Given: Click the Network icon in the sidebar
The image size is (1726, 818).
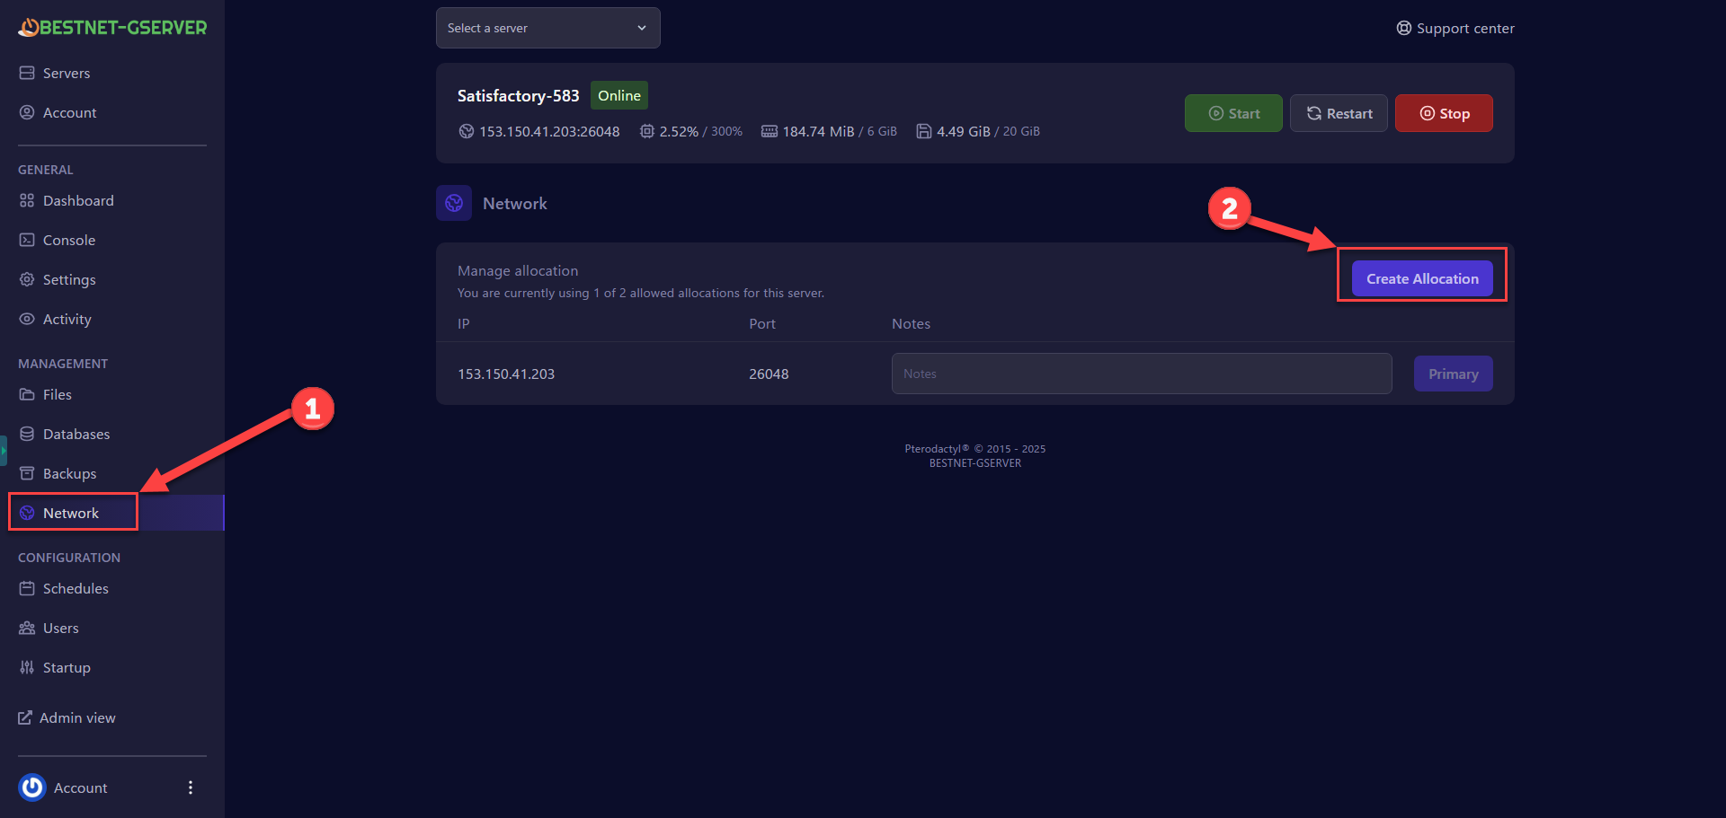Looking at the screenshot, I should [27, 513].
